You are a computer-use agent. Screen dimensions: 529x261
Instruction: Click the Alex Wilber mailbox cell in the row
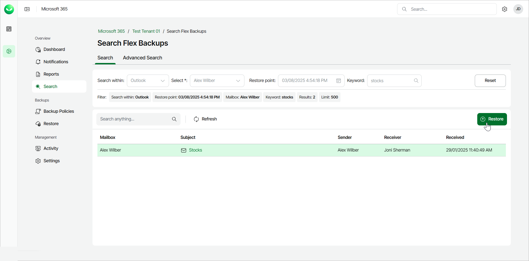(110, 150)
